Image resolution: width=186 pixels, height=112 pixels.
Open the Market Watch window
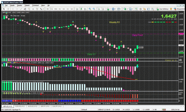(136, 9)
